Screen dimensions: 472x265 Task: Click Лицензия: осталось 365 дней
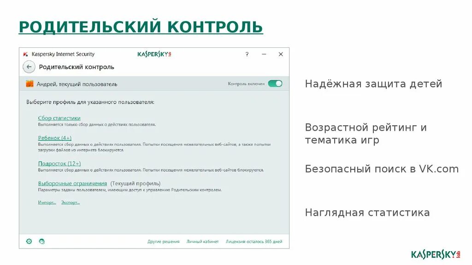(254, 242)
